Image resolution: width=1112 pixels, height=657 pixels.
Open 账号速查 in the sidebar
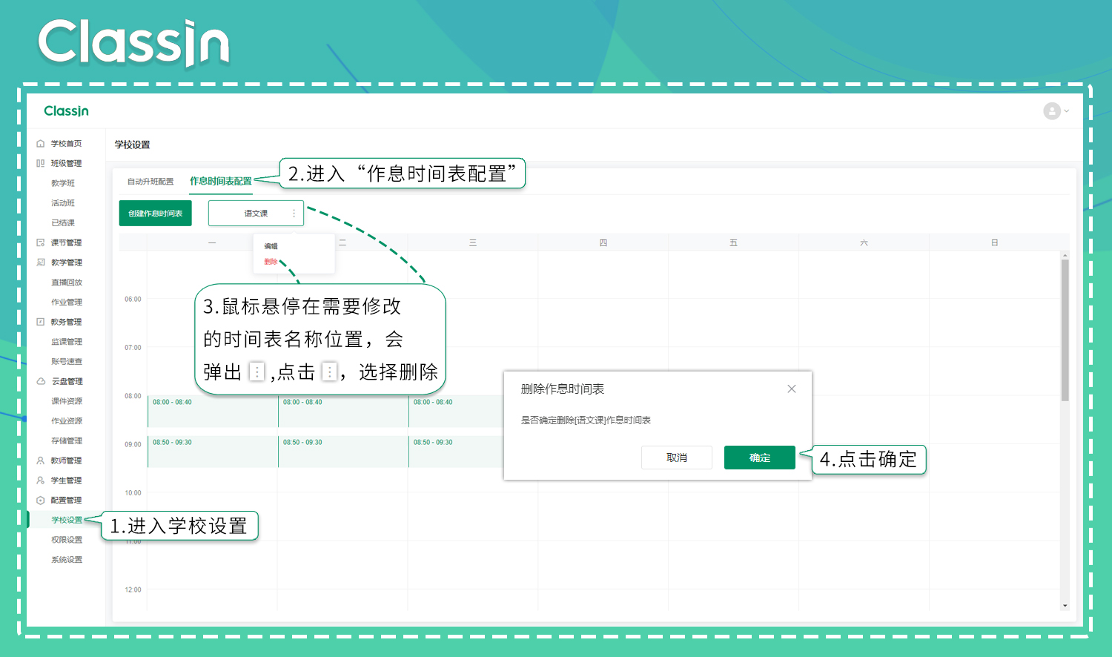point(67,362)
